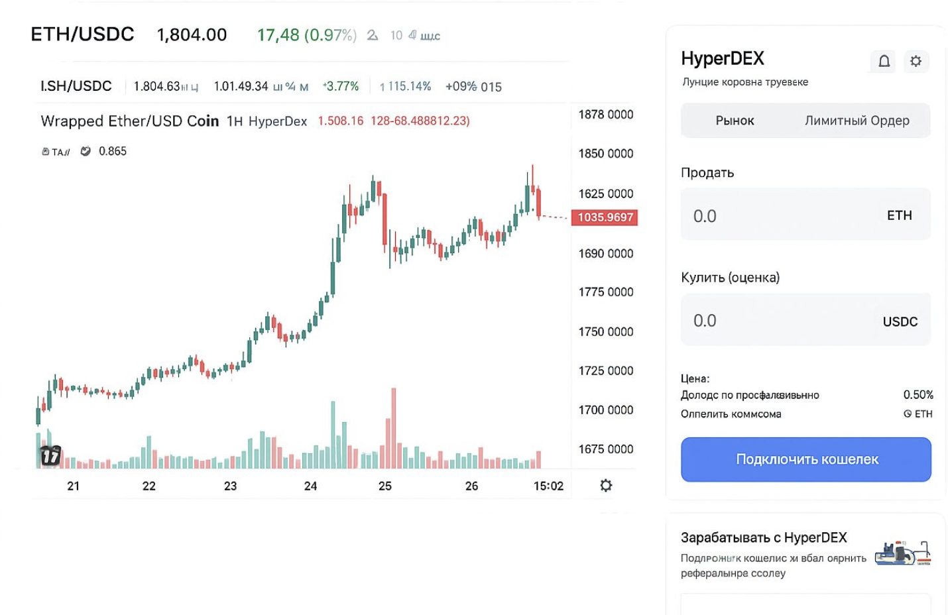Switch to the Рынок tab
This screenshot has height=615, width=948.
735,121
